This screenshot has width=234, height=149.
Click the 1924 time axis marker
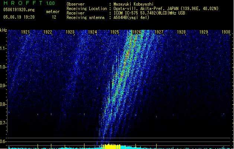tap(92, 32)
